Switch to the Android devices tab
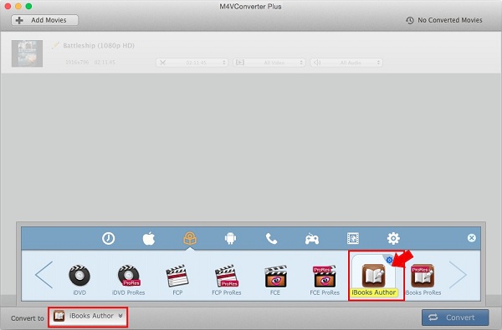Viewport: 502px width, 330px height. coord(231,239)
